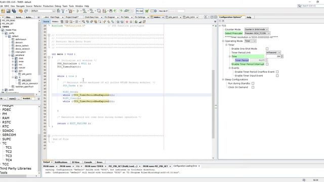
Task: Click the Run Project play icon
Action: tap(77, 11)
